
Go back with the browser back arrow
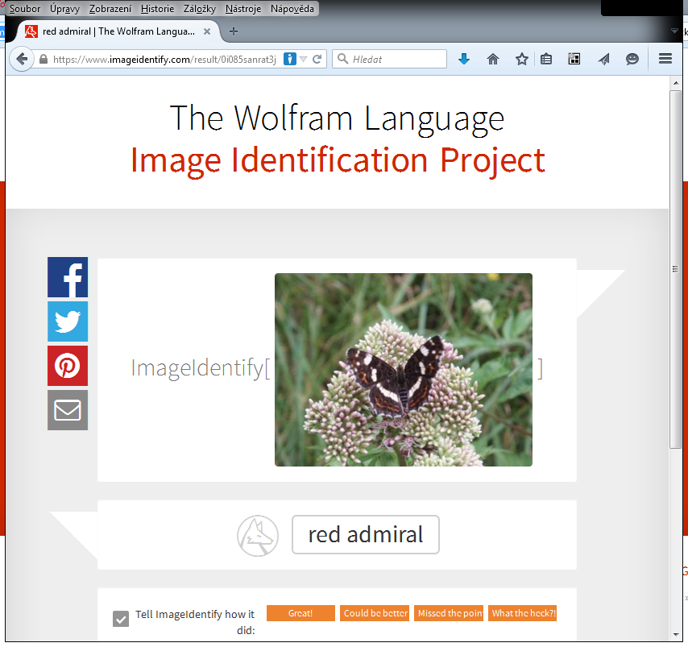[x=22, y=59]
